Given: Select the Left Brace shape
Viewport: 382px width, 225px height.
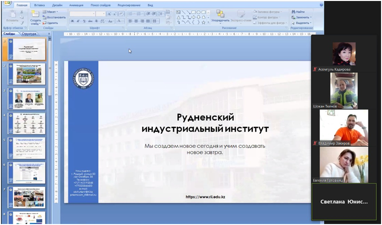Looking at the screenshot, I should tap(194, 22).
